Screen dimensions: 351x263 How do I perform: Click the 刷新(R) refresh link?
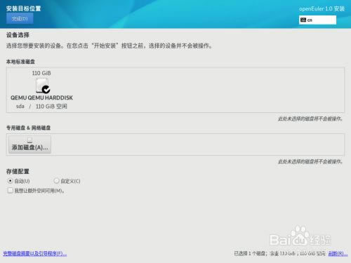coord(338,253)
